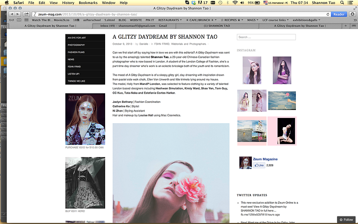This screenshot has width=358, height=224.
Task: Open the US International input menu
Action: pyautogui.click(x=276, y=3)
